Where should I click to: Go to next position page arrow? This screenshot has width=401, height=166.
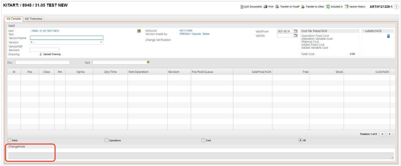(x=390, y=134)
